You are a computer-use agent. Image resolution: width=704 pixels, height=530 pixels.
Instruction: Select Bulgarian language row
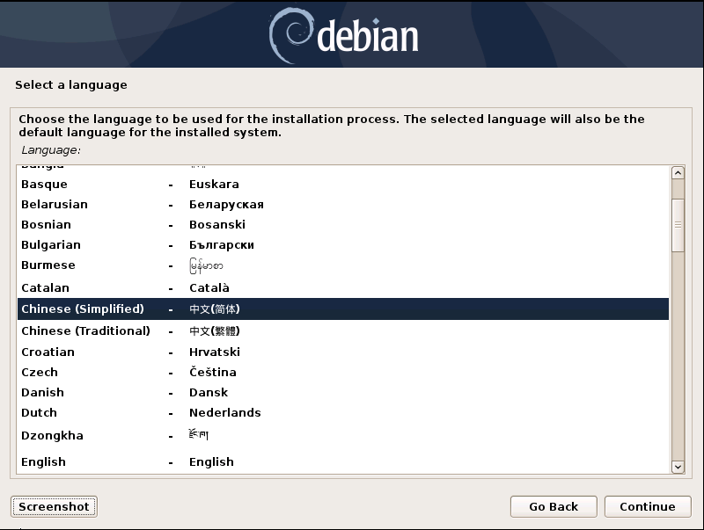click(x=343, y=245)
